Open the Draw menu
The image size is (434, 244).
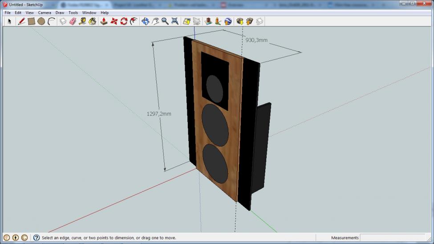pos(60,13)
